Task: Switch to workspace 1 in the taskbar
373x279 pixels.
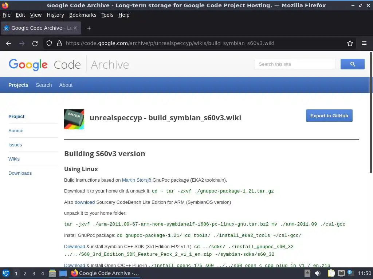Action: tap(16, 274)
